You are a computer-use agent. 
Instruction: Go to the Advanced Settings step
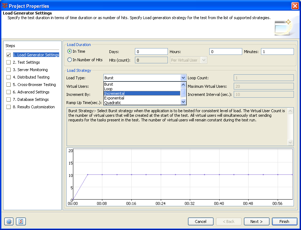(x=31, y=92)
